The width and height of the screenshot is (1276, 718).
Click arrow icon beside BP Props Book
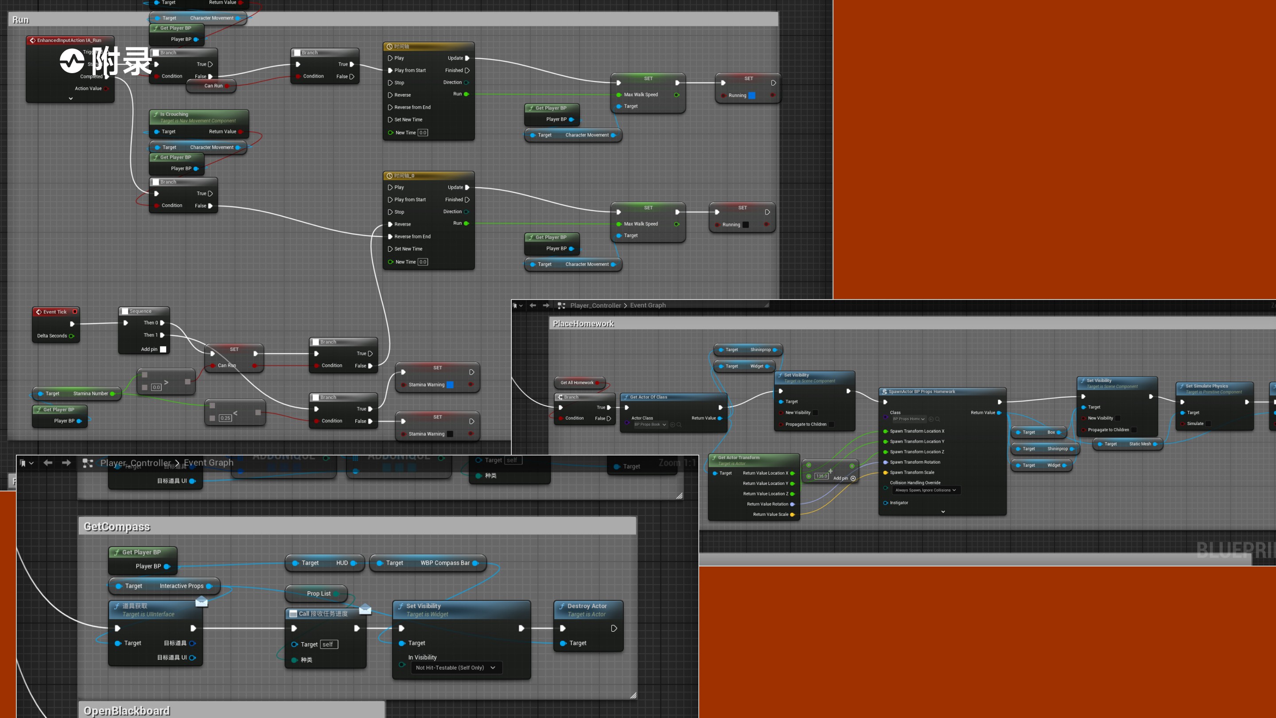672,425
